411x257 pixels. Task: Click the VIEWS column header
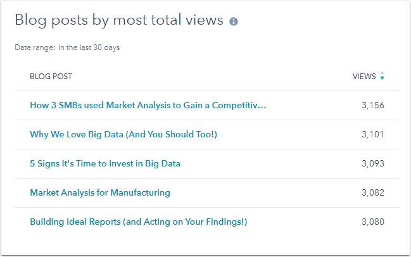[364, 76]
